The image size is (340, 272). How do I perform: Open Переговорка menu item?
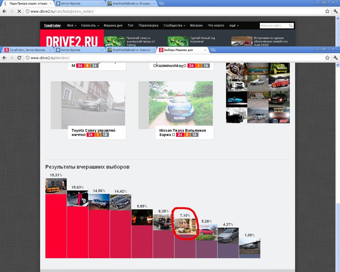[148, 25]
